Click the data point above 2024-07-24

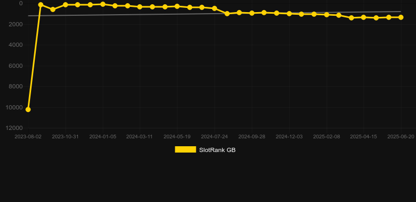[214, 8]
